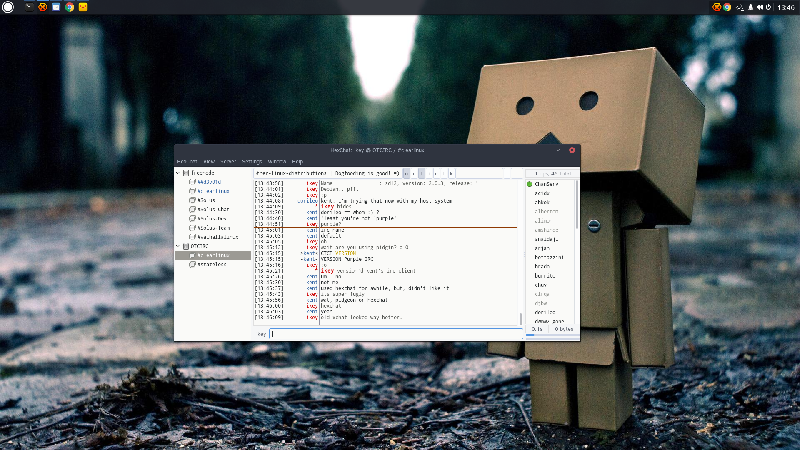
Task: Open Chrome from the panel launchers
Action: pos(70,7)
